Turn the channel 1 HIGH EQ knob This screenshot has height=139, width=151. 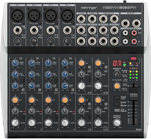15,63
